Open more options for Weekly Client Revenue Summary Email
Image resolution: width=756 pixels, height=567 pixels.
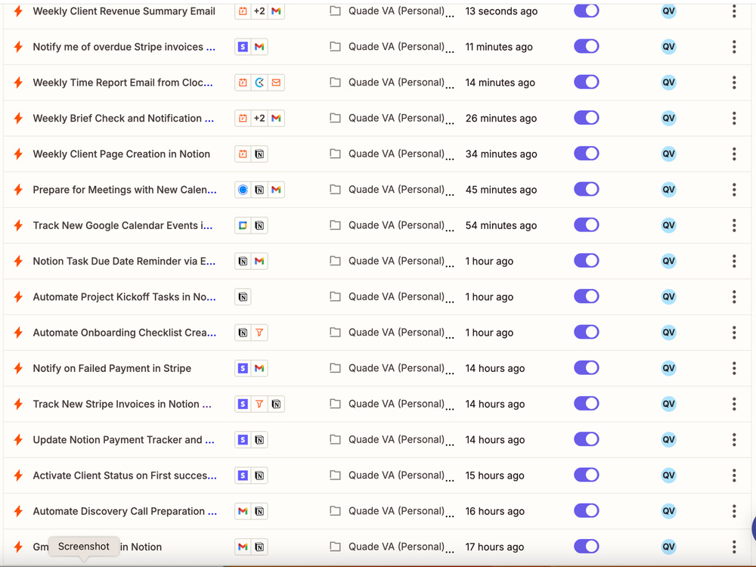(x=734, y=11)
